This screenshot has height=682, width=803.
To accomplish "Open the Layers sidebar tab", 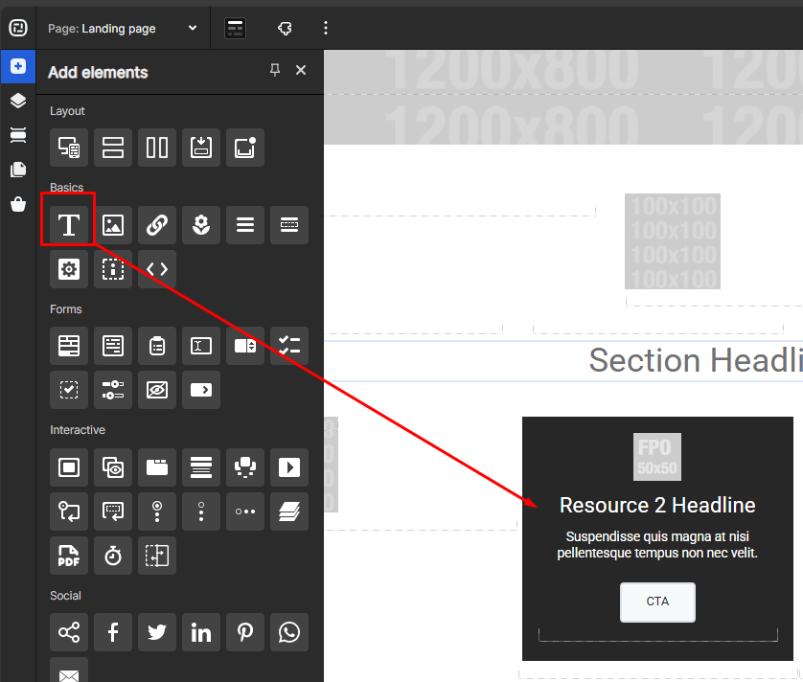I will 18,101.
